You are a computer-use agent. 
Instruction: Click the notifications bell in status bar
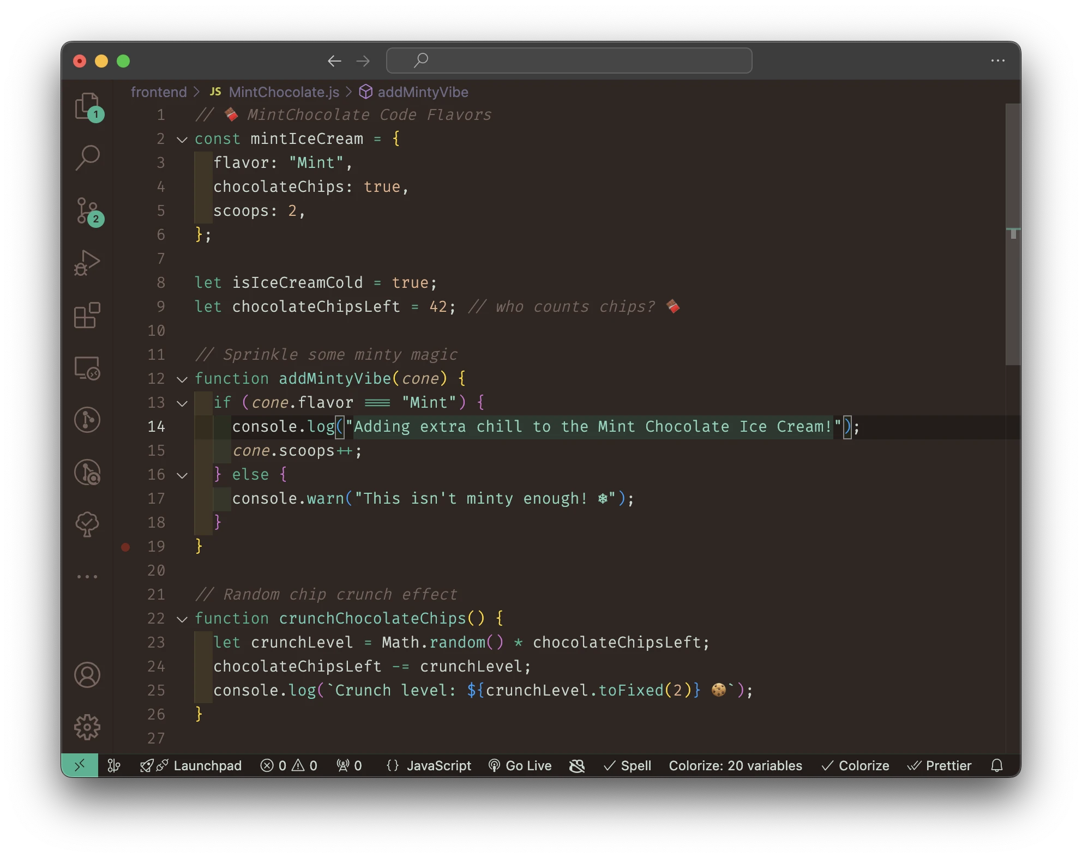coord(996,766)
